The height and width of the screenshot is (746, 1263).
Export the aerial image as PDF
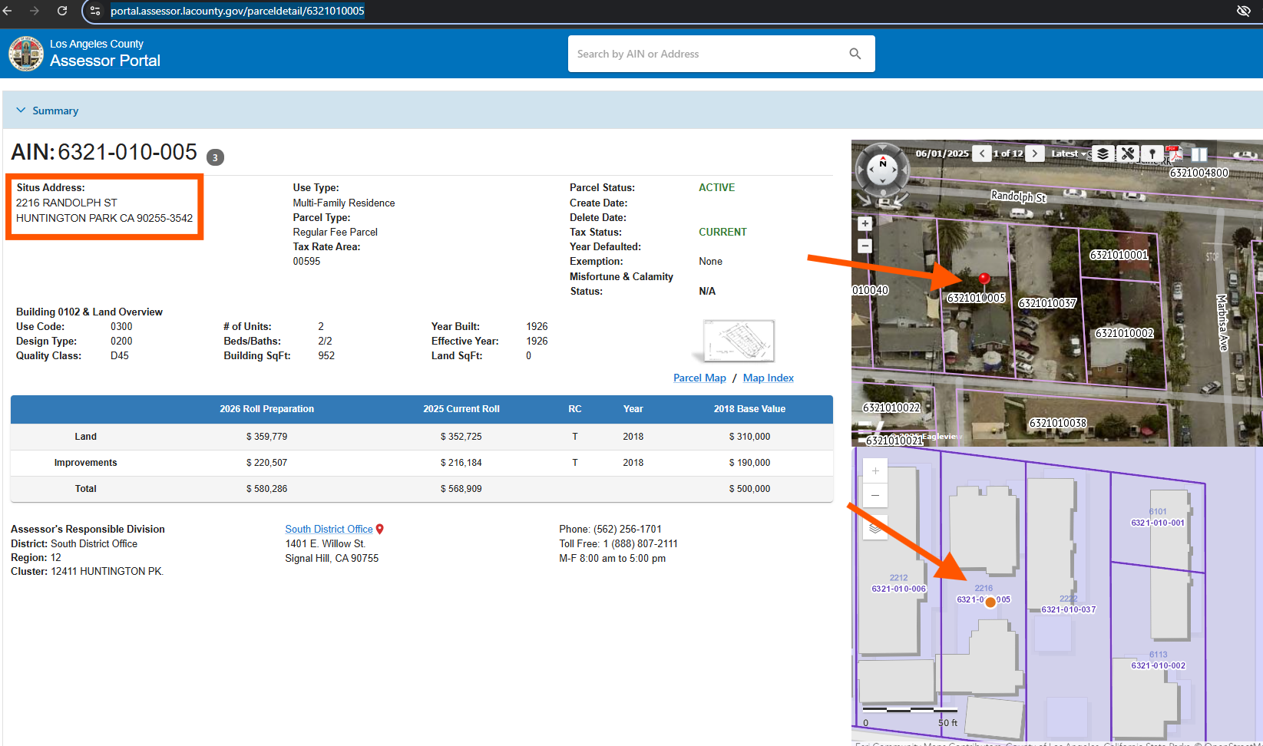pos(1174,153)
